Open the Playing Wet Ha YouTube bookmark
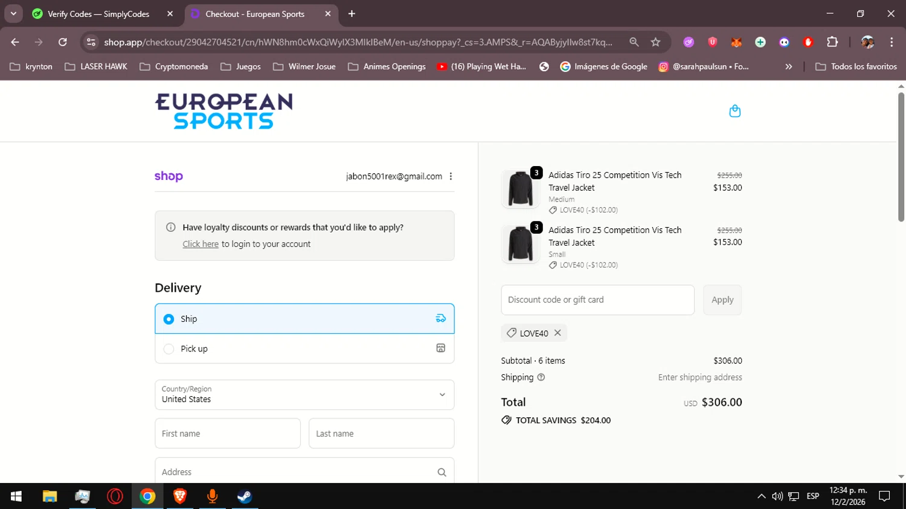The image size is (906, 509). [x=481, y=66]
